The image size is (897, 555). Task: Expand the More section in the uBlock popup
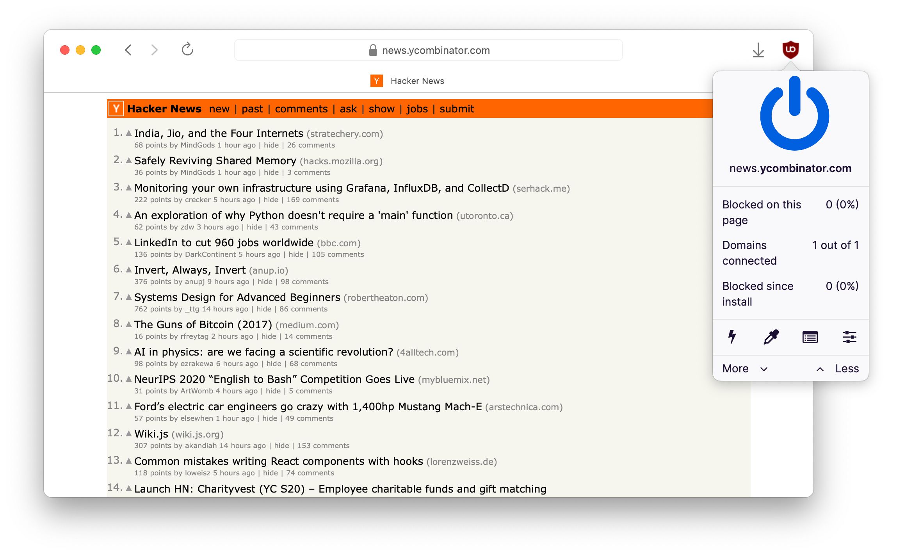735,368
